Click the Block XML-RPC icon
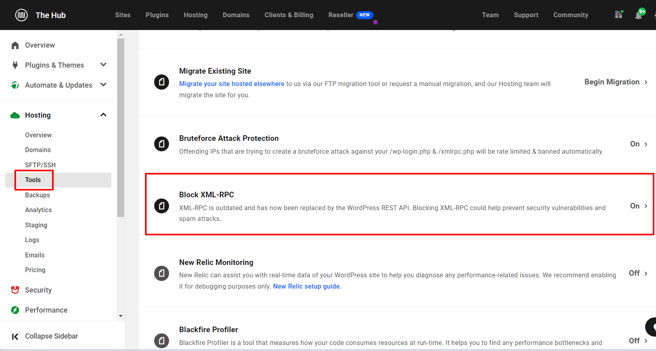This screenshot has width=656, height=351. tap(161, 206)
